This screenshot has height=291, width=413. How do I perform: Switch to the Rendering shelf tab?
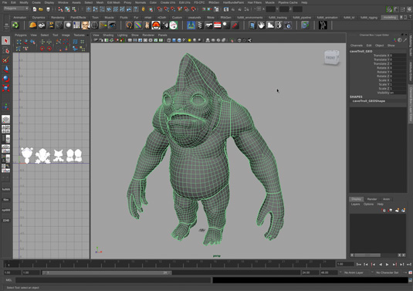(58, 18)
